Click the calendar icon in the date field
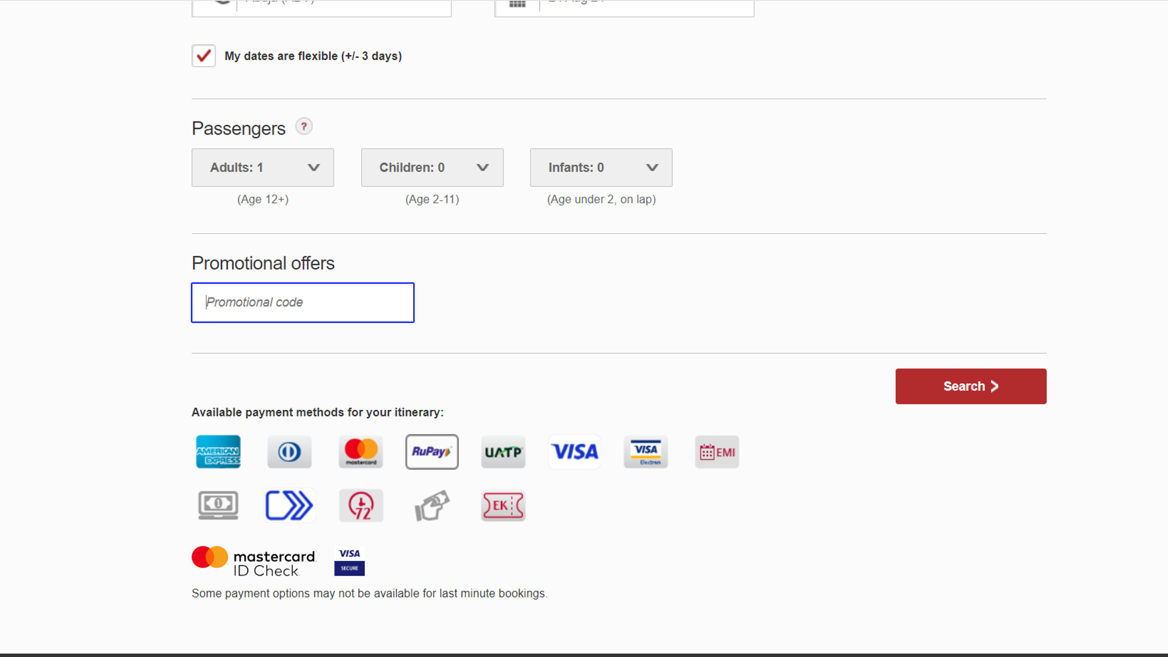The height and width of the screenshot is (657, 1168). [x=517, y=4]
